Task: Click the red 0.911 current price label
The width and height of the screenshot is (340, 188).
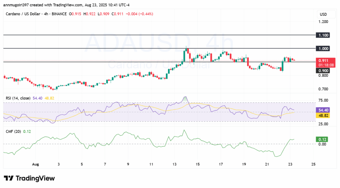Action: click(323, 61)
